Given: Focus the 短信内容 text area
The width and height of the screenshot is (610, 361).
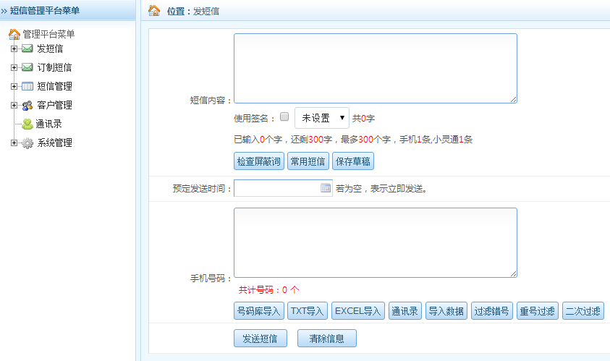Looking at the screenshot, I should (376, 69).
